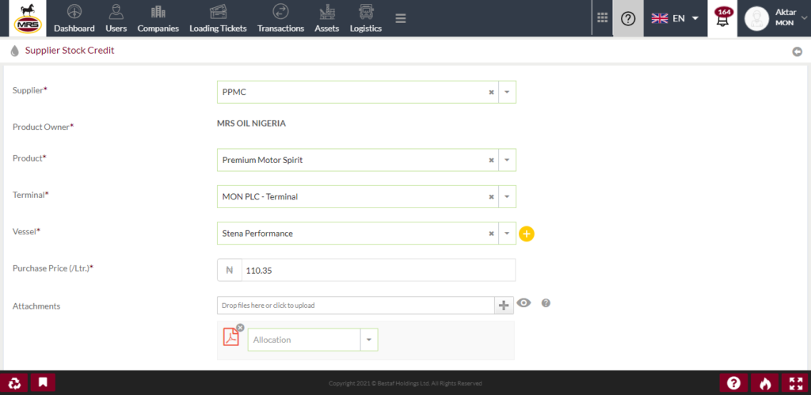The width and height of the screenshot is (811, 395).
Task: Click the top bar help question icon
Action: (628, 18)
